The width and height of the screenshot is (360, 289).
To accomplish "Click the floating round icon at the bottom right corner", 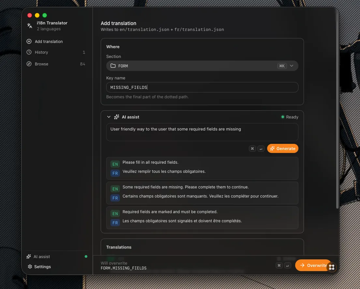I will (332, 267).
